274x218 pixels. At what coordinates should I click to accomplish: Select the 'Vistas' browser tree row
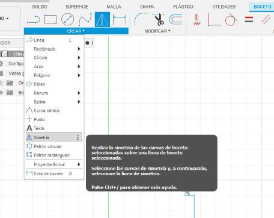click(12, 73)
